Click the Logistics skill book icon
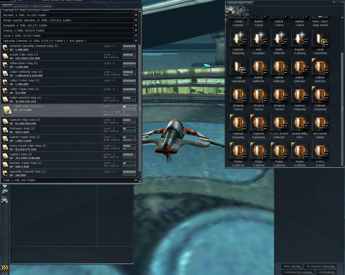 5,156
